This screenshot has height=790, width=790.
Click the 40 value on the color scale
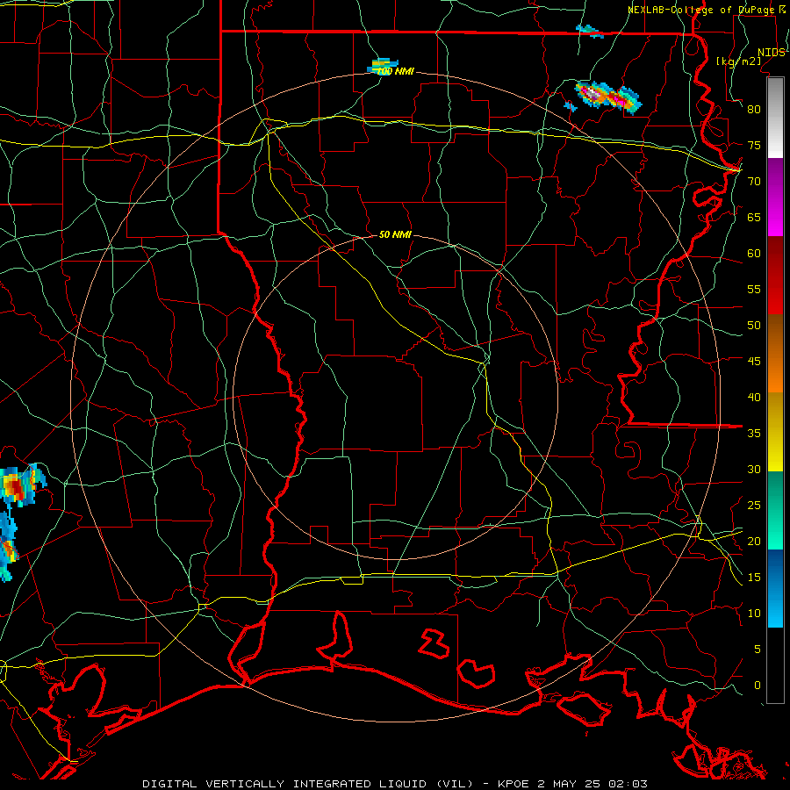[x=754, y=397]
